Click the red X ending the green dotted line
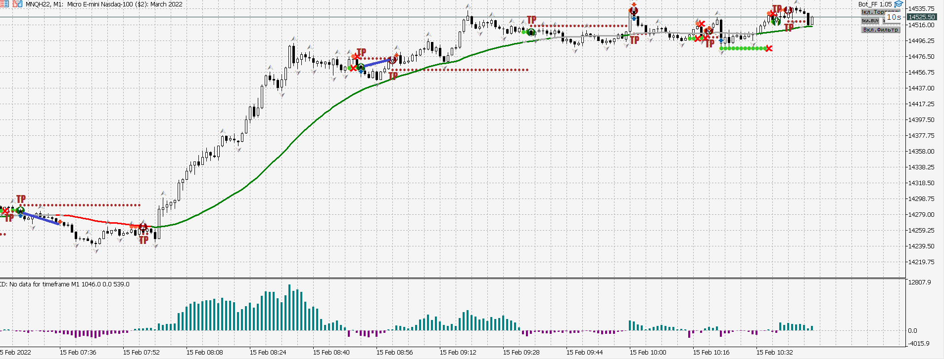The height and width of the screenshot is (359, 944). coord(769,48)
